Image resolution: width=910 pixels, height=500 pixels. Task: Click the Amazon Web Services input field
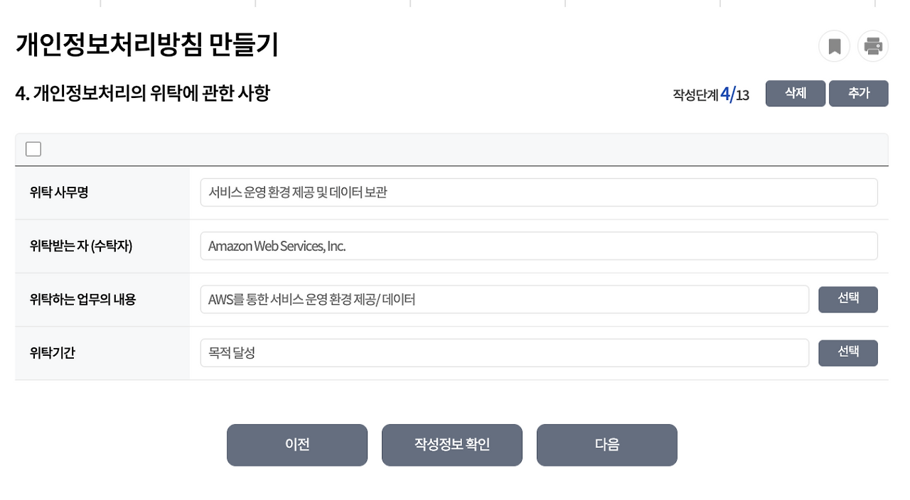[539, 245]
